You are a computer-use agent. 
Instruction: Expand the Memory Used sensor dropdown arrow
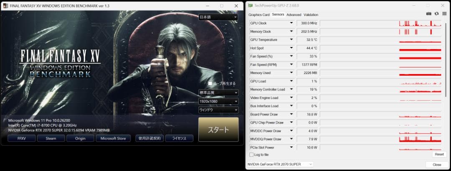[291, 73]
